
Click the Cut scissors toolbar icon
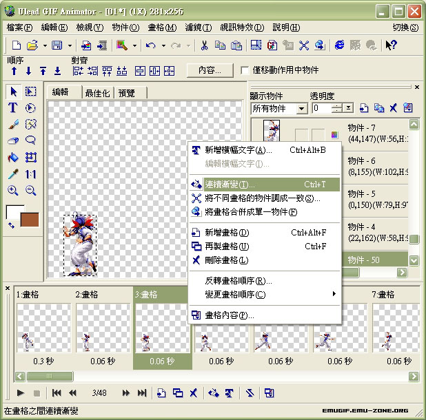coord(204,45)
